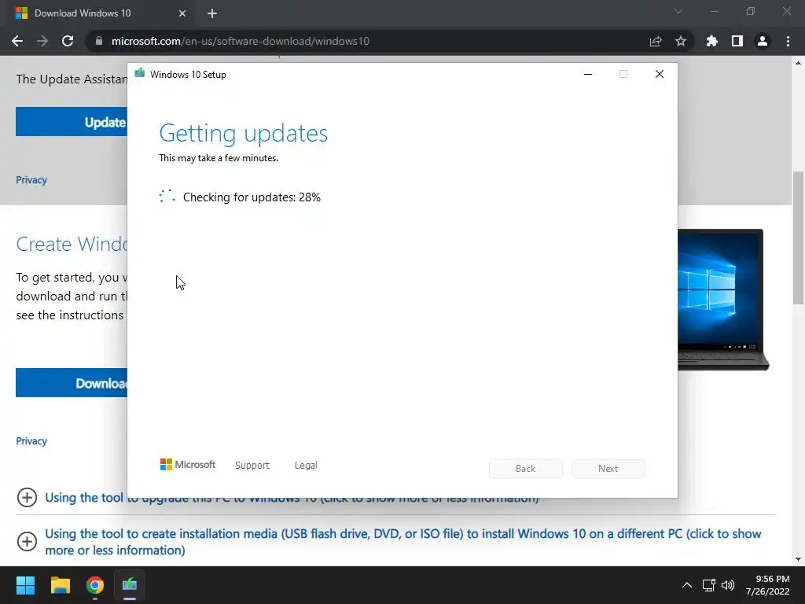
Task: Click 'Getting updates' heading
Action: (244, 133)
